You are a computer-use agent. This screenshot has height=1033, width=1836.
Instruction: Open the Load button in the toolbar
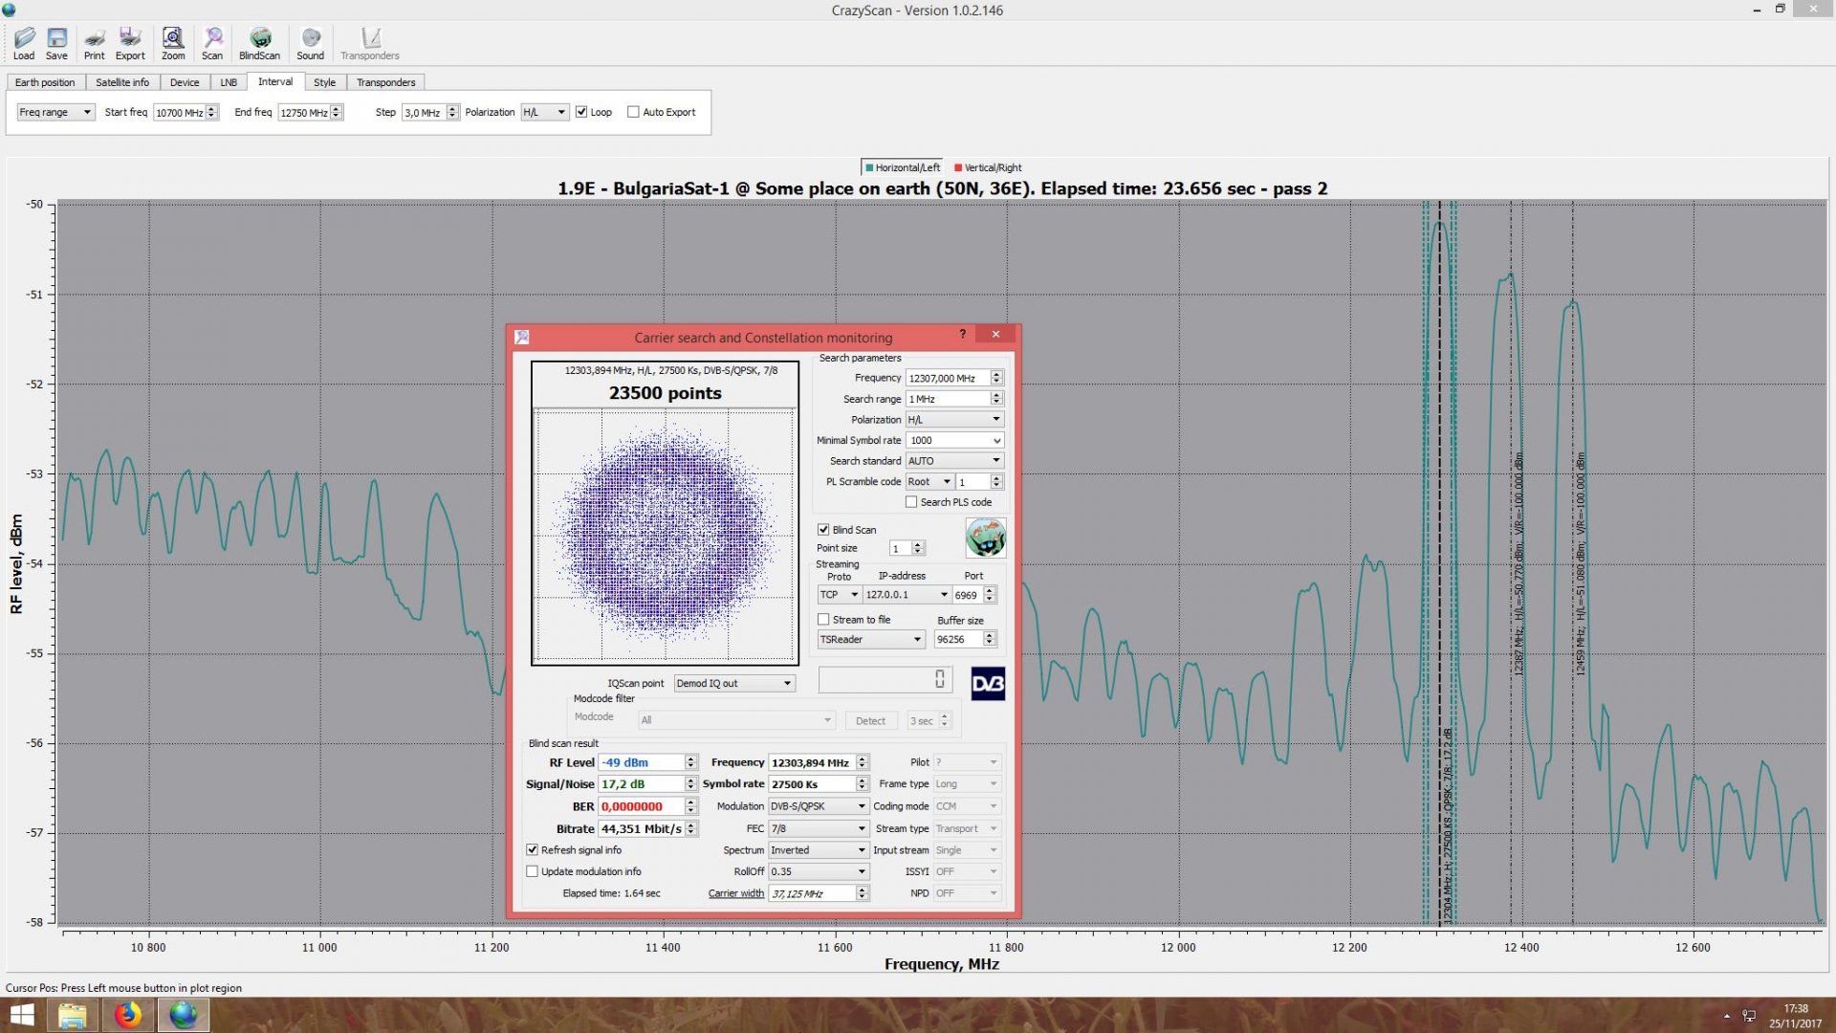tap(24, 43)
